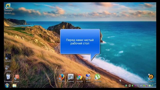Launch Google Chrome desktop shortcut
Viewport: 160px width, 90px height.
[79, 78]
